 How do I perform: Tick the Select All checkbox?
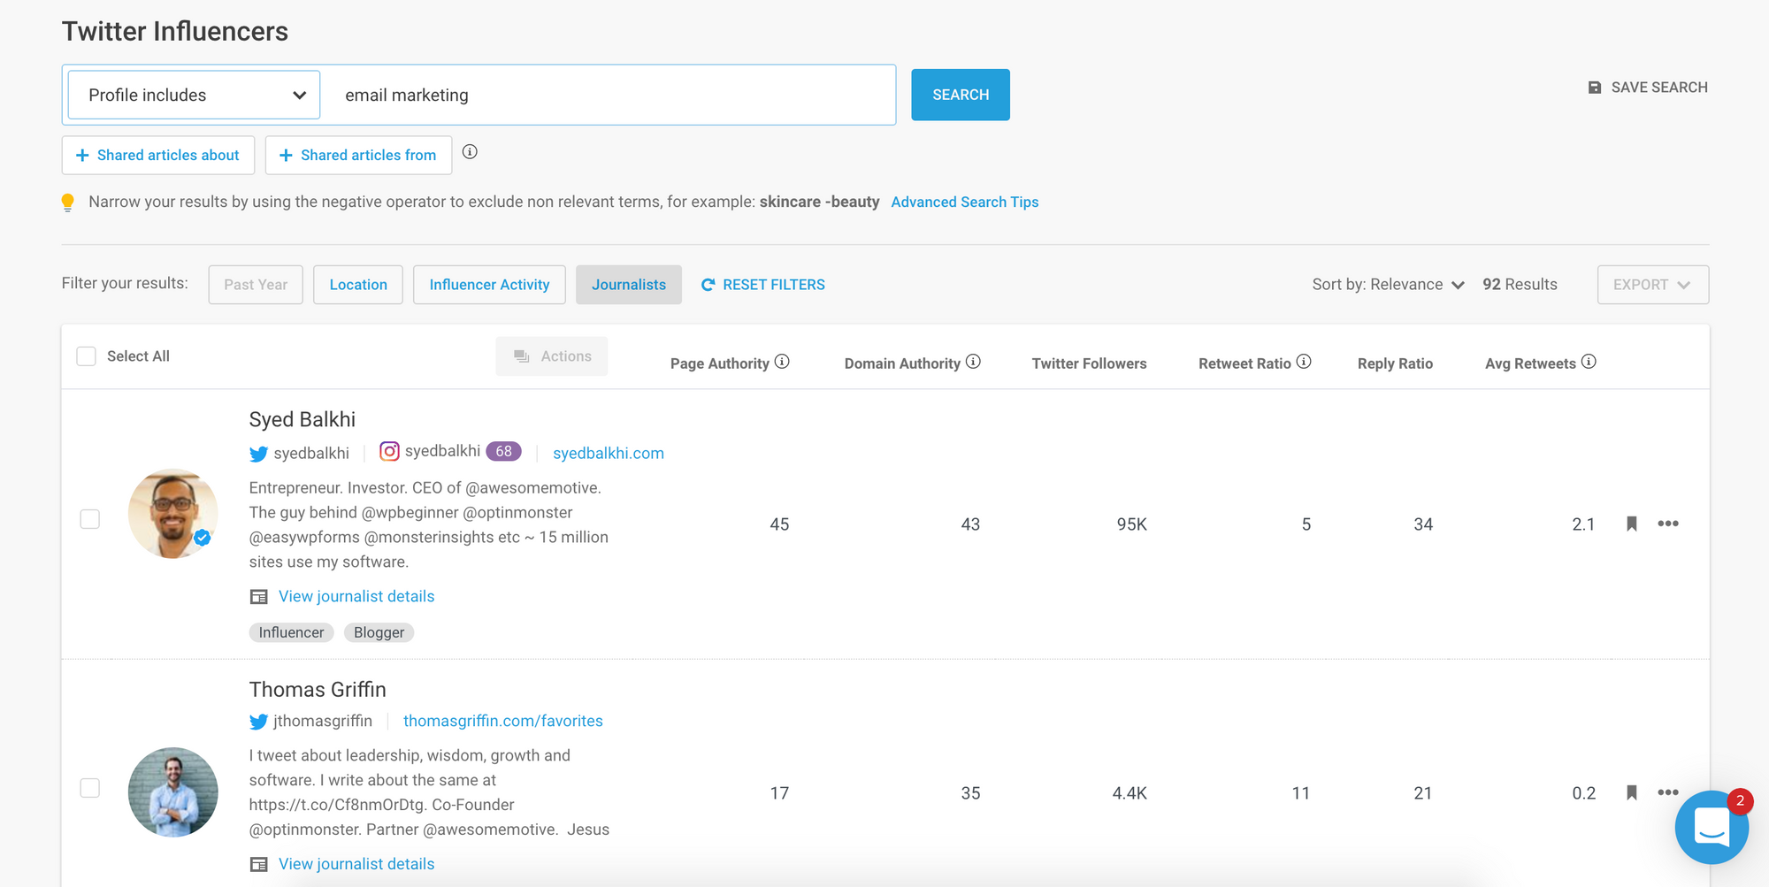tap(86, 356)
